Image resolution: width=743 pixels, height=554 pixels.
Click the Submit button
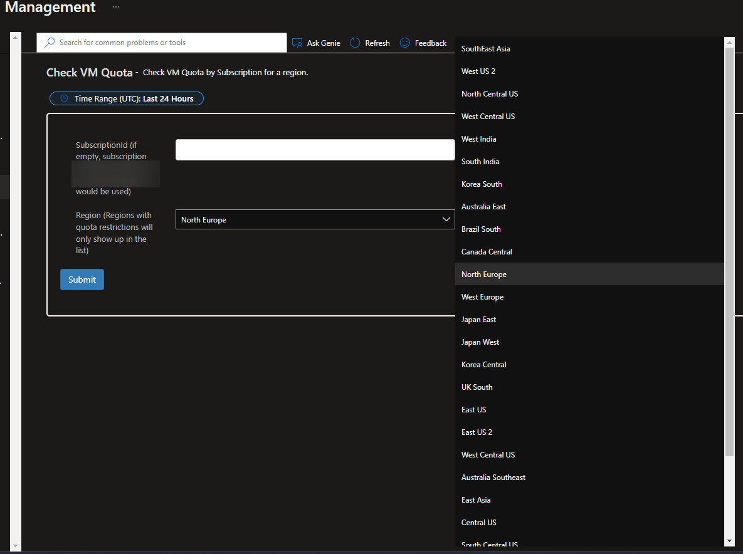click(82, 280)
